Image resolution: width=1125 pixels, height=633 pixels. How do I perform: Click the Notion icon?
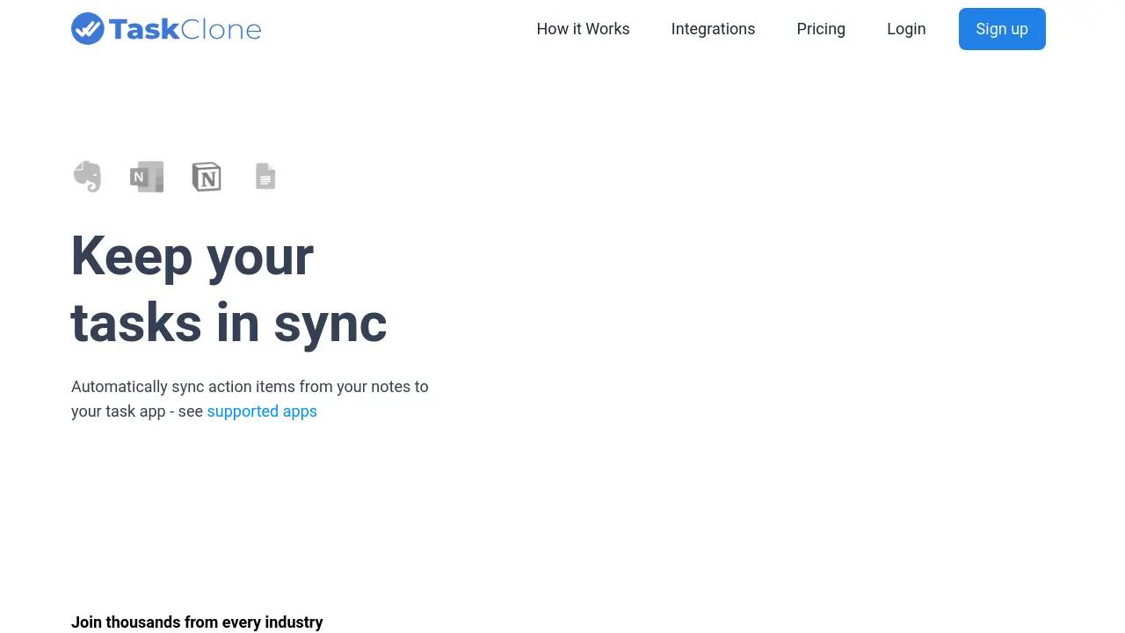click(207, 177)
